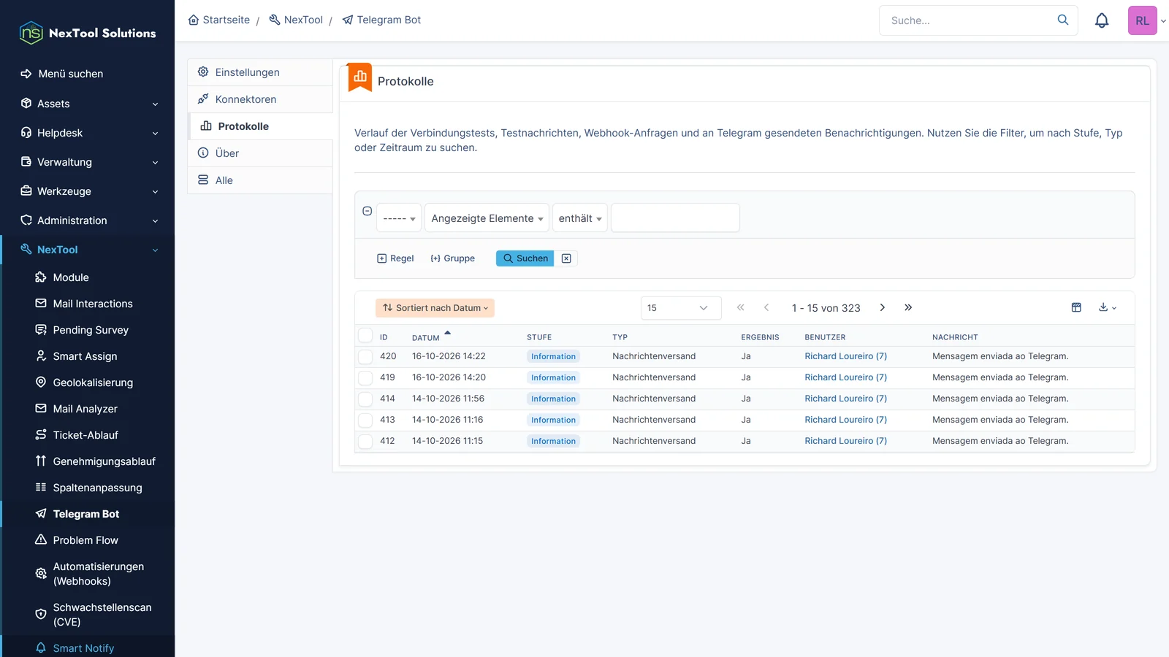Collapse the filter criteria minus icon
The height and width of the screenshot is (657, 1169).
[x=368, y=211]
